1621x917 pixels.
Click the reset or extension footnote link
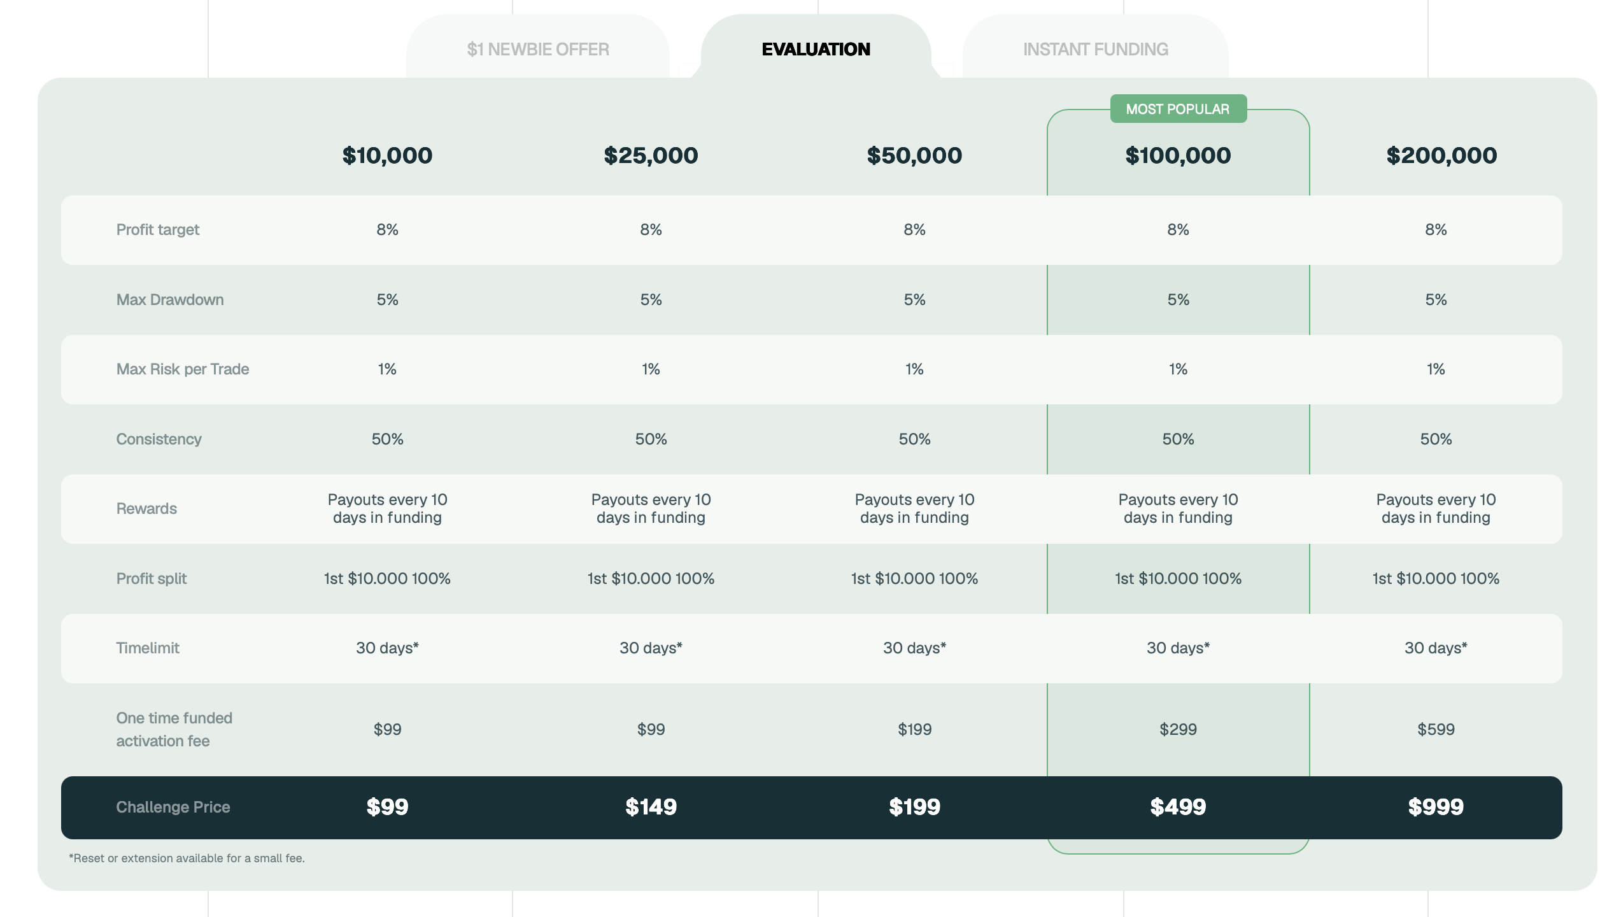[187, 858]
